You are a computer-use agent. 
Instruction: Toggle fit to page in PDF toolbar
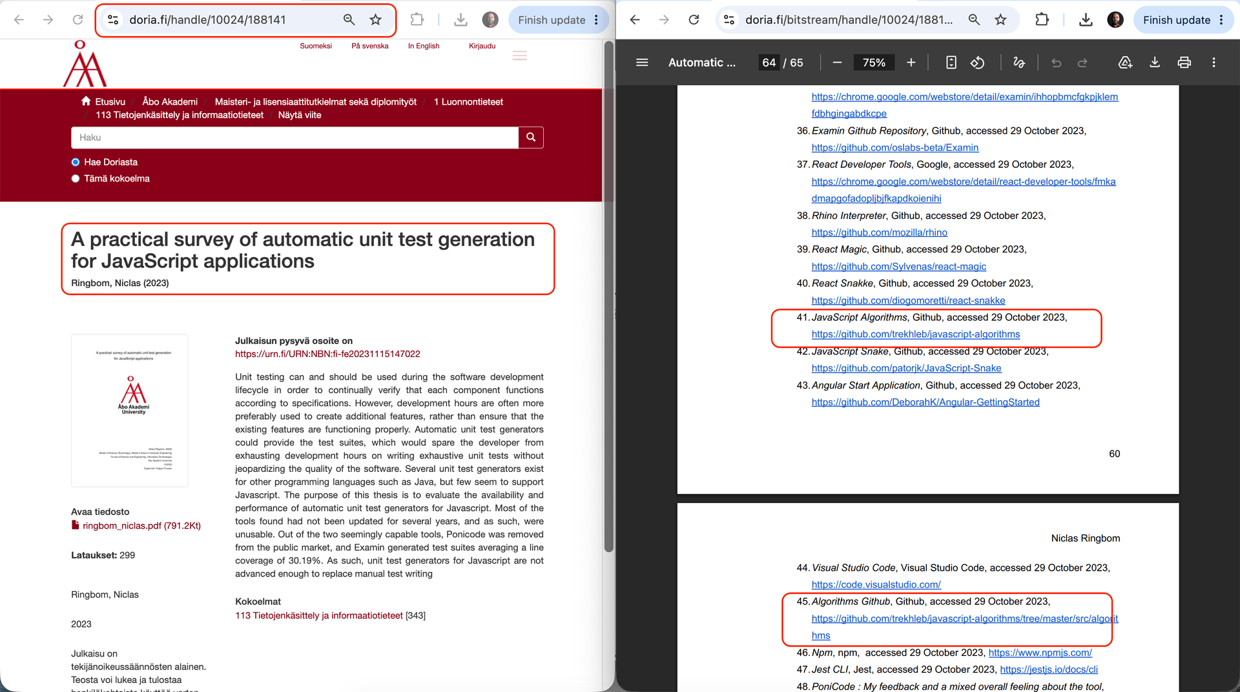(951, 62)
